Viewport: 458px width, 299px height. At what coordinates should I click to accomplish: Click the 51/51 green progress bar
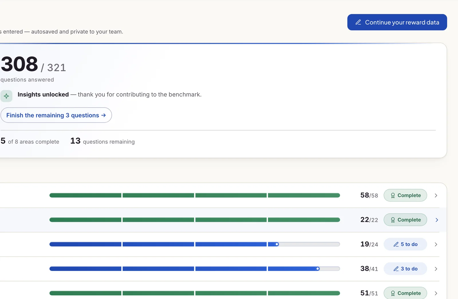pos(195,293)
